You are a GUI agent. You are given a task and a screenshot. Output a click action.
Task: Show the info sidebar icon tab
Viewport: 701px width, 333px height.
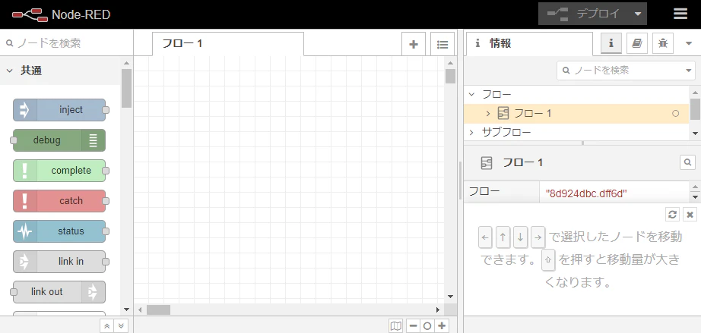pyautogui.click(x=611, y=43)
